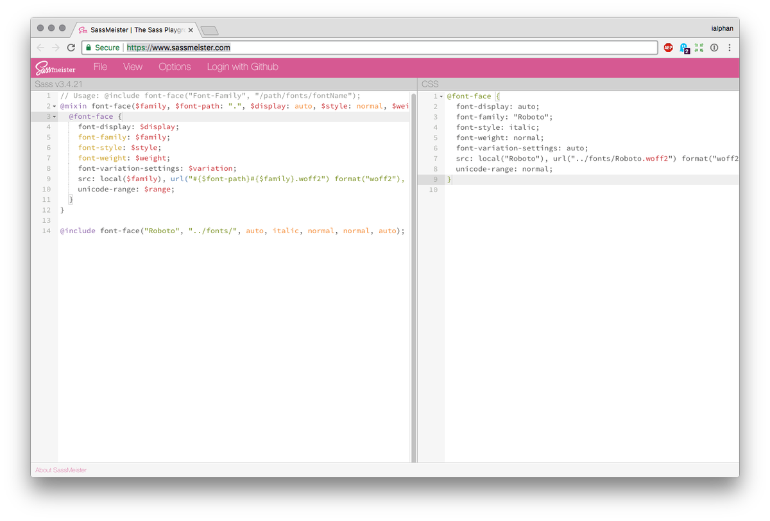Click the @include font-face line 14
Image resolution: width=770 pixels, height=521 pixels.
(x=232, y=231)
